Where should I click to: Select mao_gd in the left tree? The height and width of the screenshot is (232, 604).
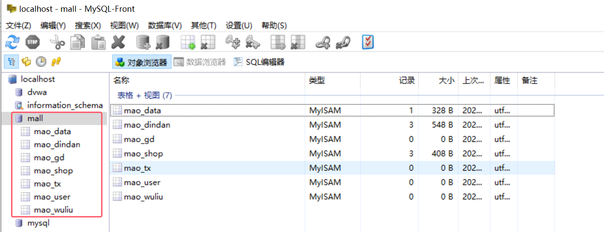[49, 158]
